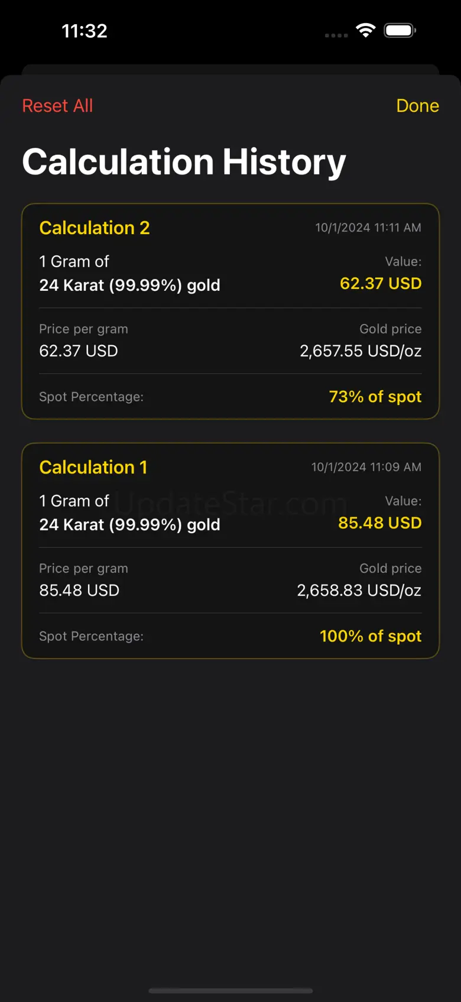Tap the 100% of spot label
This screenshot has height=1002, width=461.
pyautogui.click(x=371, y=636)
